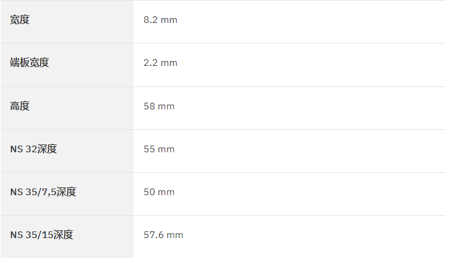Click the NS 32深度 label
This screenshot has height=258, width=452.
[33, 149]
